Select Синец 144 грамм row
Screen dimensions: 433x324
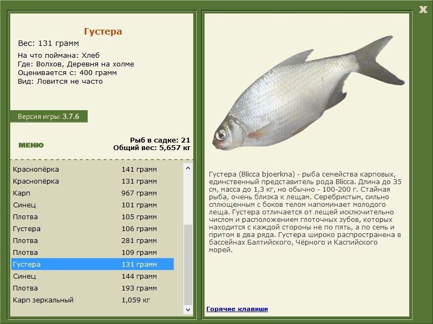92,276
